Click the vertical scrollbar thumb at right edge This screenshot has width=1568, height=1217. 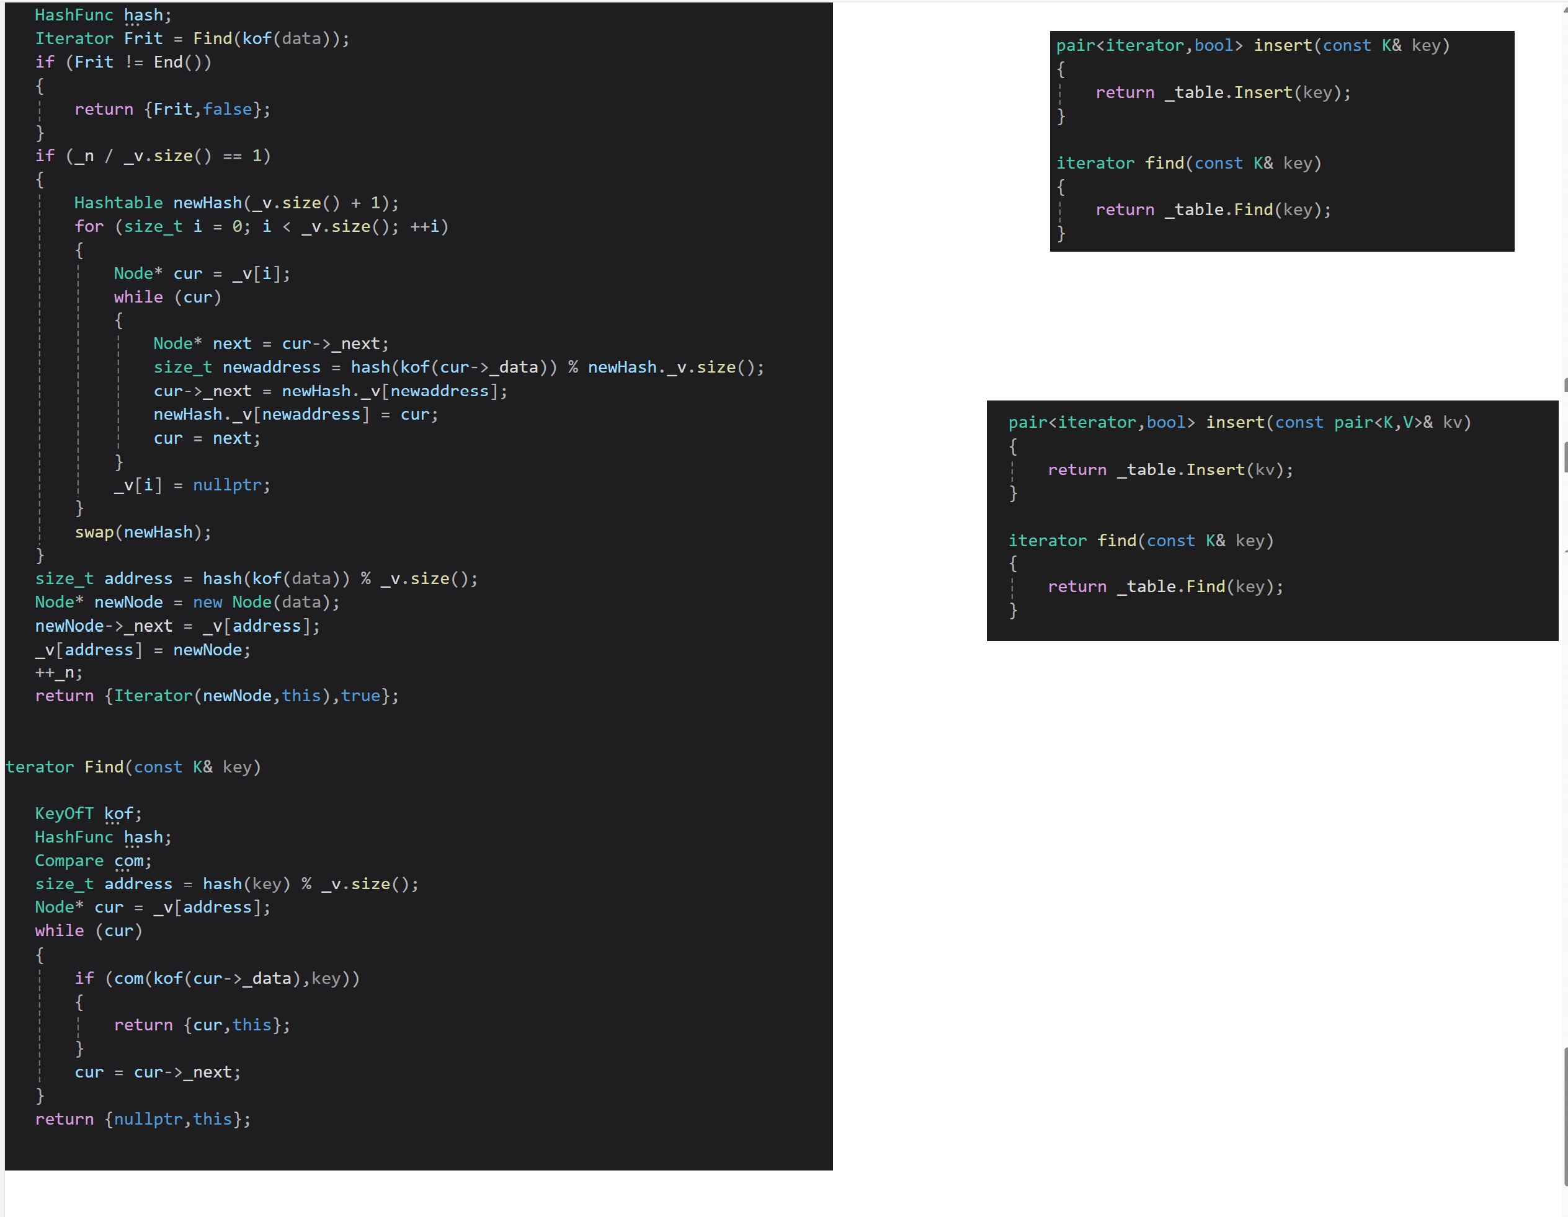coord(1565,1116)
